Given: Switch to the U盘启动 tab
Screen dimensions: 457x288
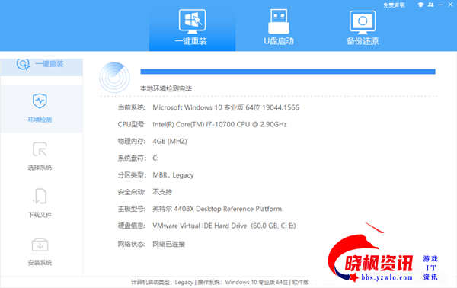Looking at the screenshot, I should (279, 27).
